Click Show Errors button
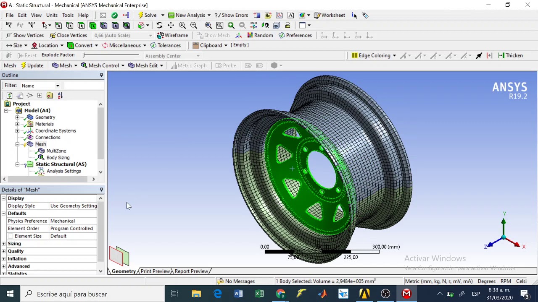The width and height of the screenshot is (538, 302). tap(231, 15)
